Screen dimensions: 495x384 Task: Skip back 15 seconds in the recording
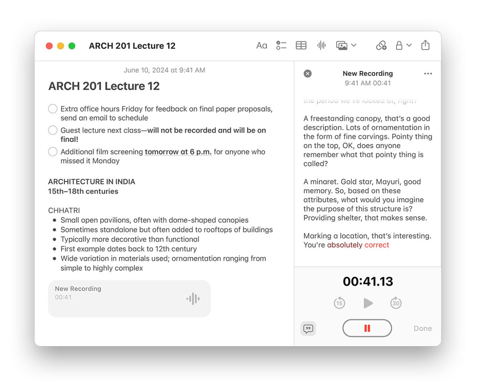click(339, 303)
